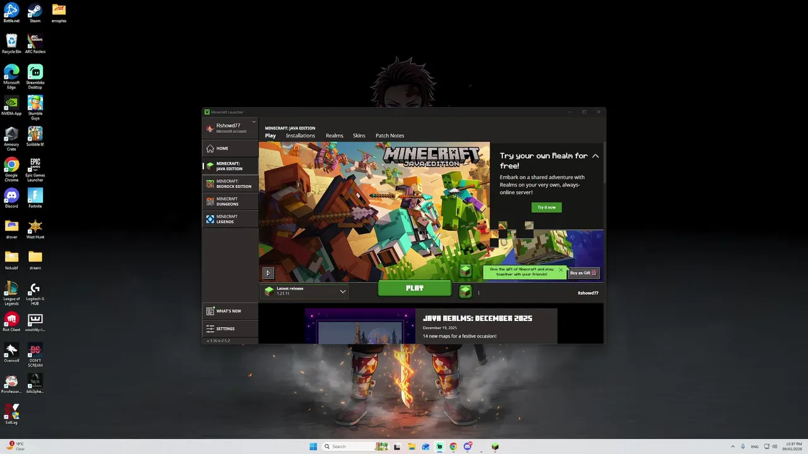Open Steam desktop shortcut
Screen dimensions: 808x454
(x=35, y=13)
